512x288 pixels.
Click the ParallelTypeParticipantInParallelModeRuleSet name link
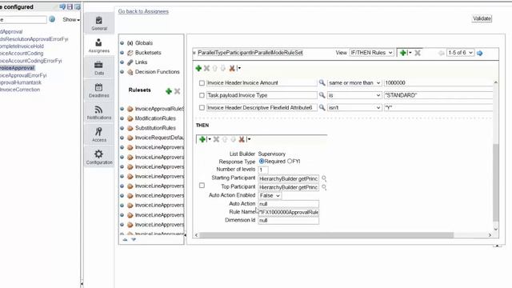(250, 53)
